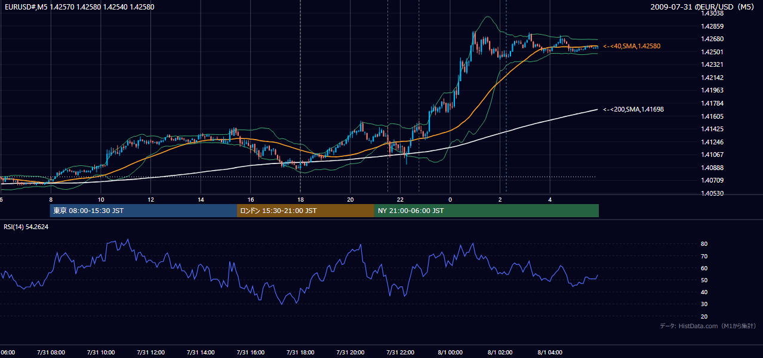Click the bottom time label 7/31 12:00
Viewport: 763px width, 358px height.
(x=151, y=353)
